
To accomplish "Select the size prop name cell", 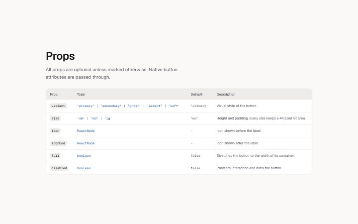I will 55,118.
